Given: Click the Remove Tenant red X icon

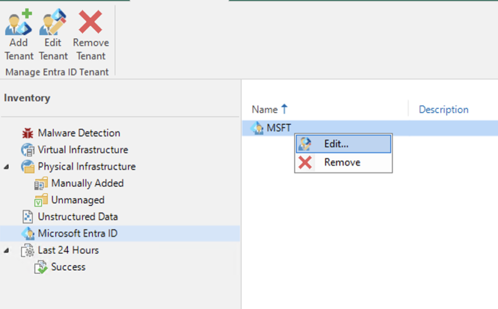Looking at the screenshot, I should tap(90, 23).
